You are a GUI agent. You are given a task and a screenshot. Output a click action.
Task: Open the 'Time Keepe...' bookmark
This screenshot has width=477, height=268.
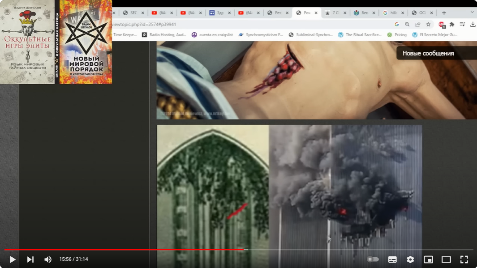(x=125, y=35)
